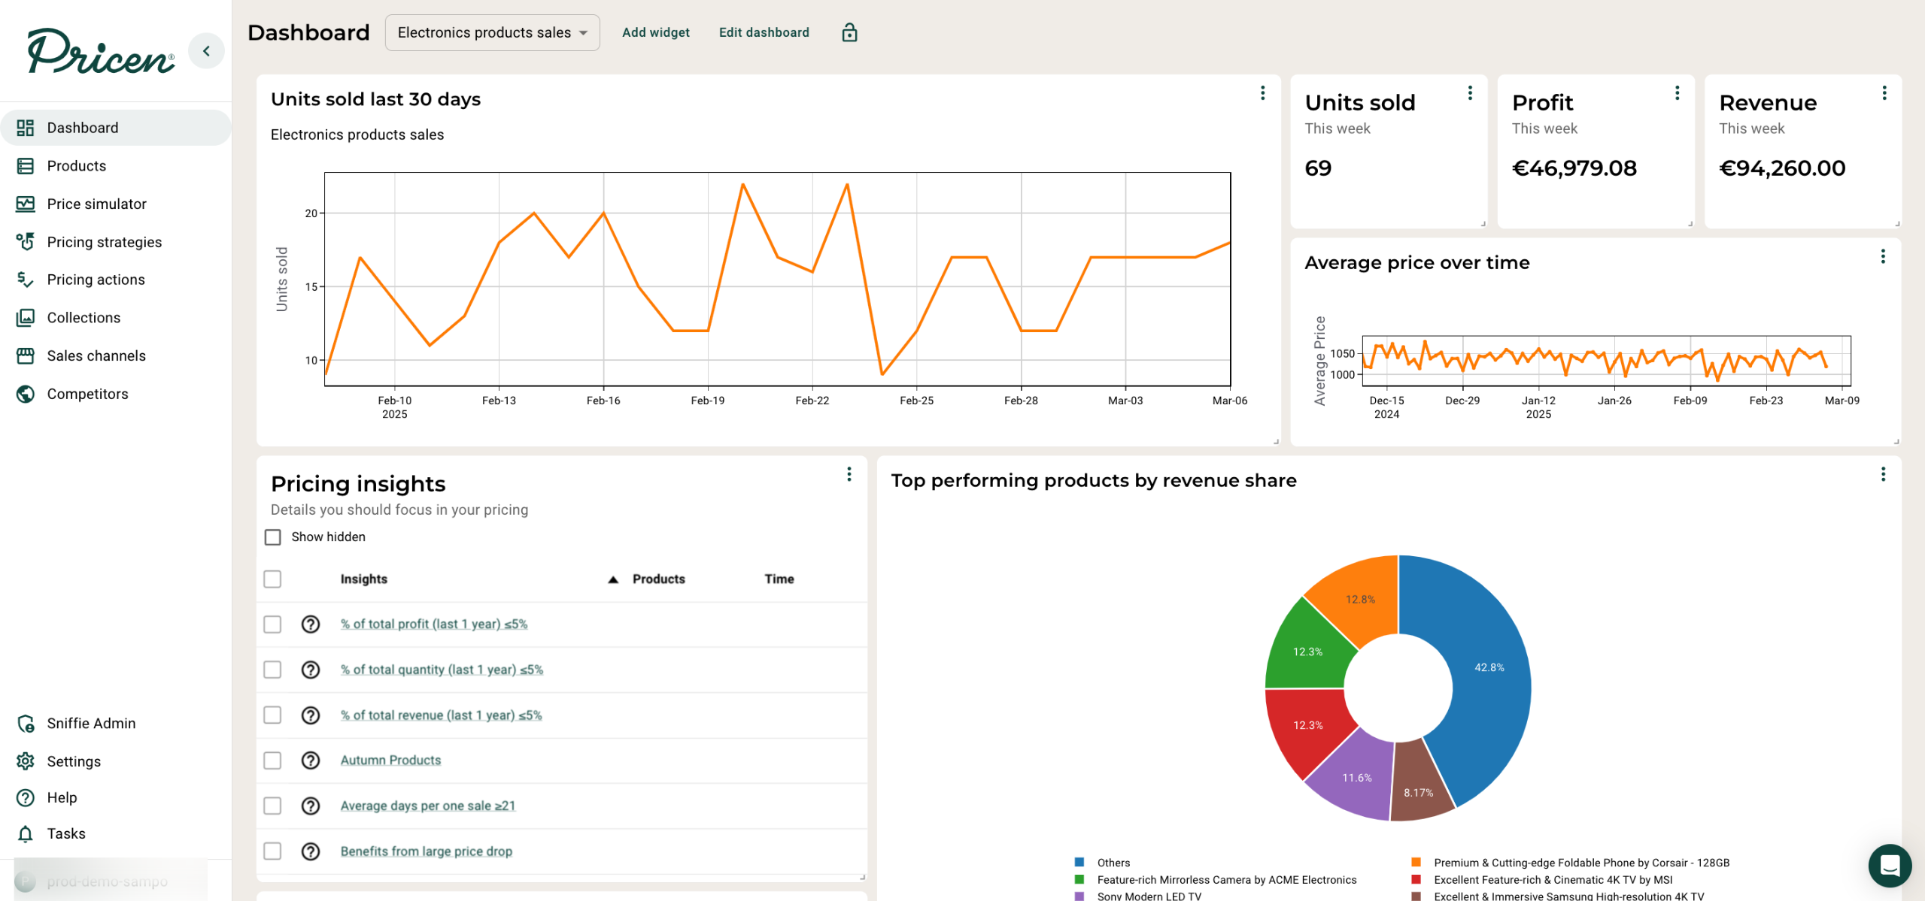Click the Add widget button

tap(655, 32)
